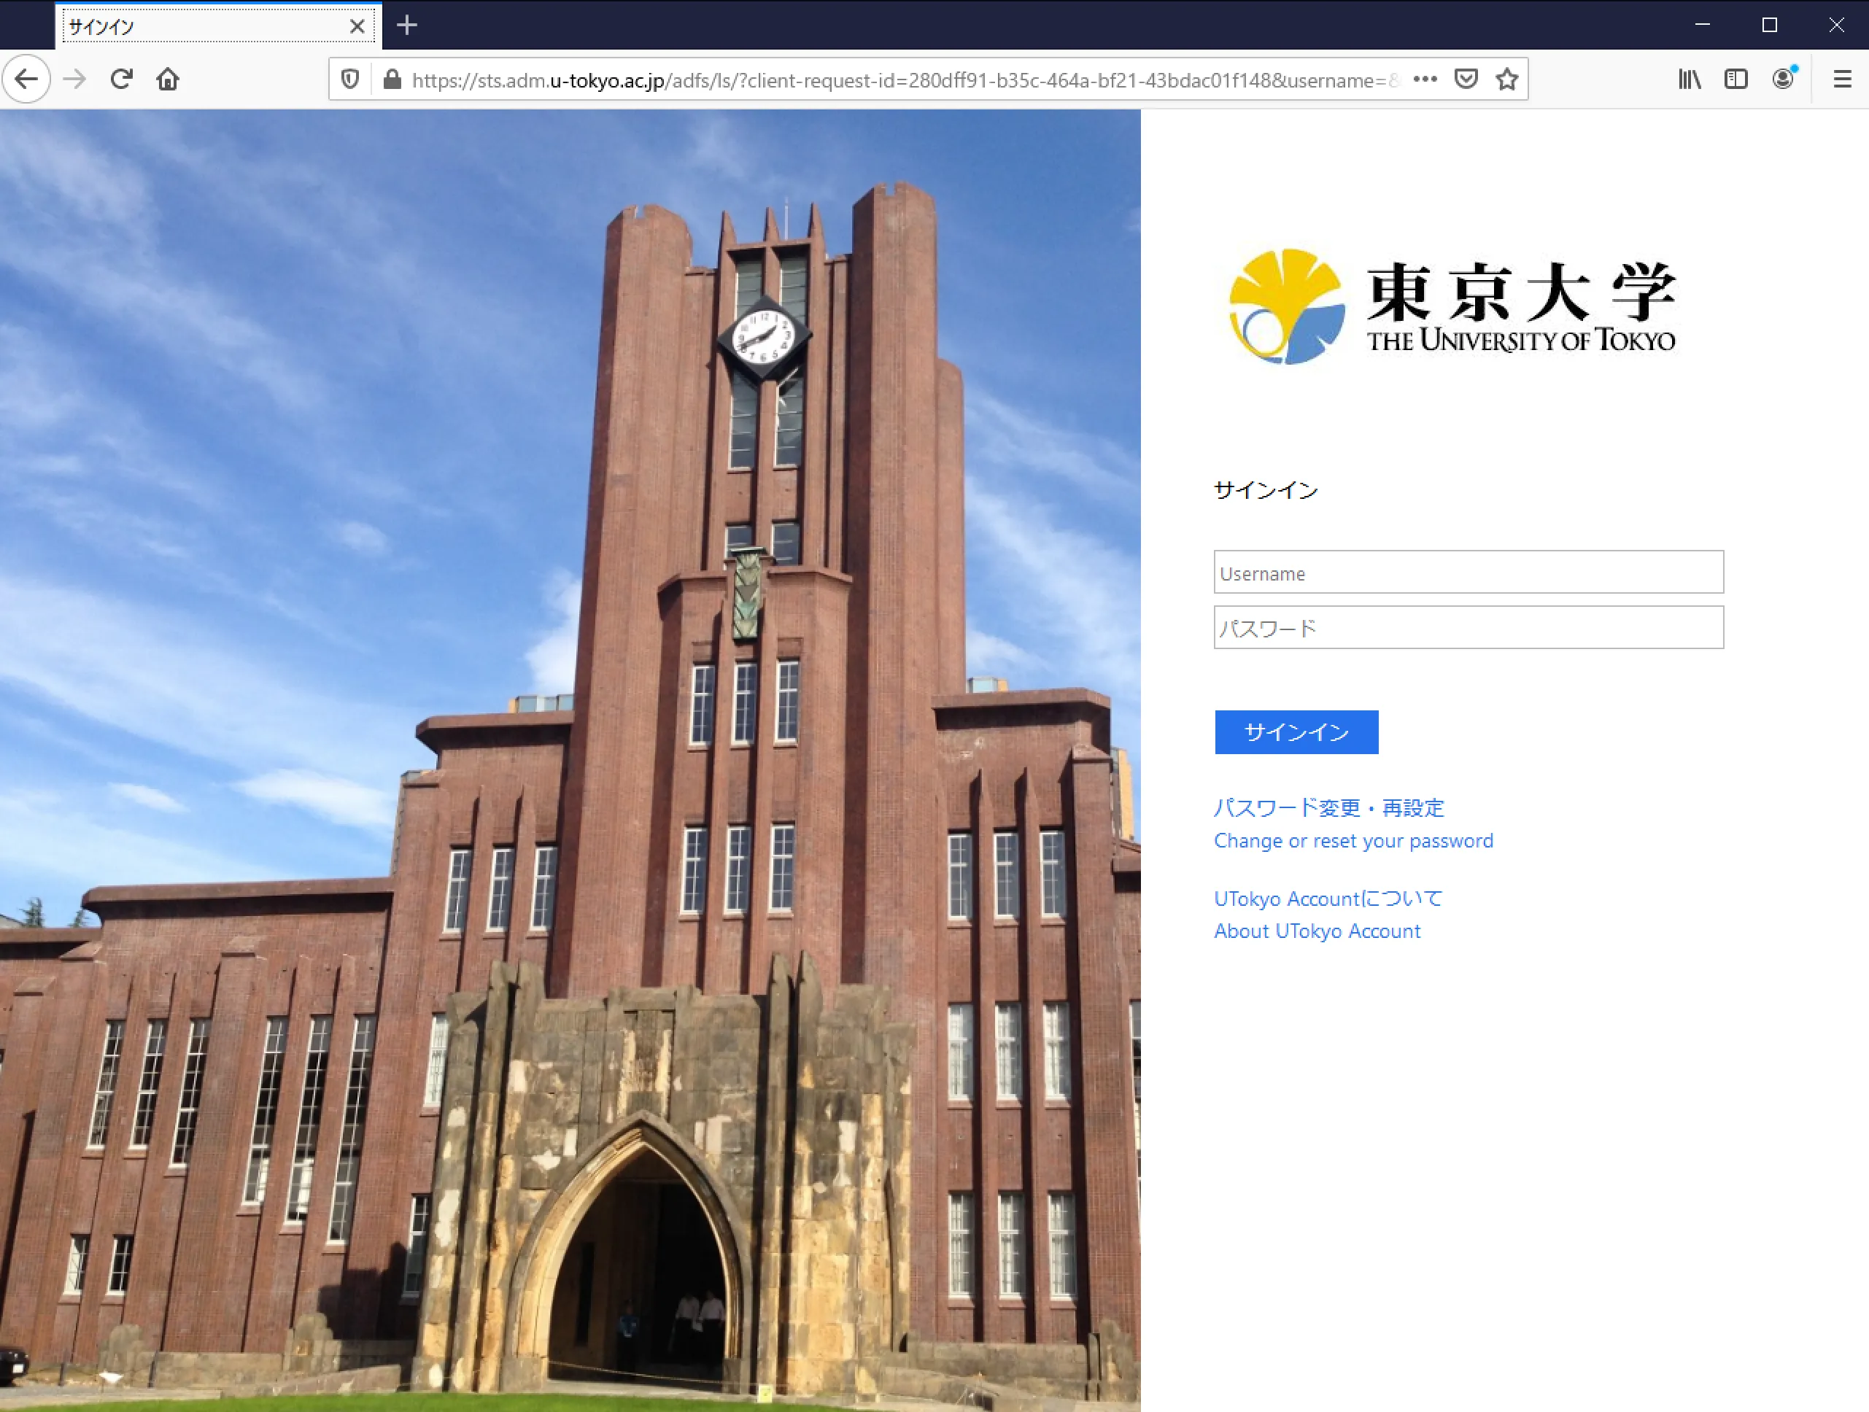Open the Firefox account avatar icon
The image size is (1869, 1412).
[1783, 79]
